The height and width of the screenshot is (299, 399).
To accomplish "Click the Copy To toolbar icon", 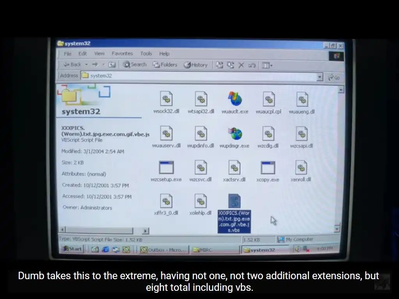I will coord(230,65).
